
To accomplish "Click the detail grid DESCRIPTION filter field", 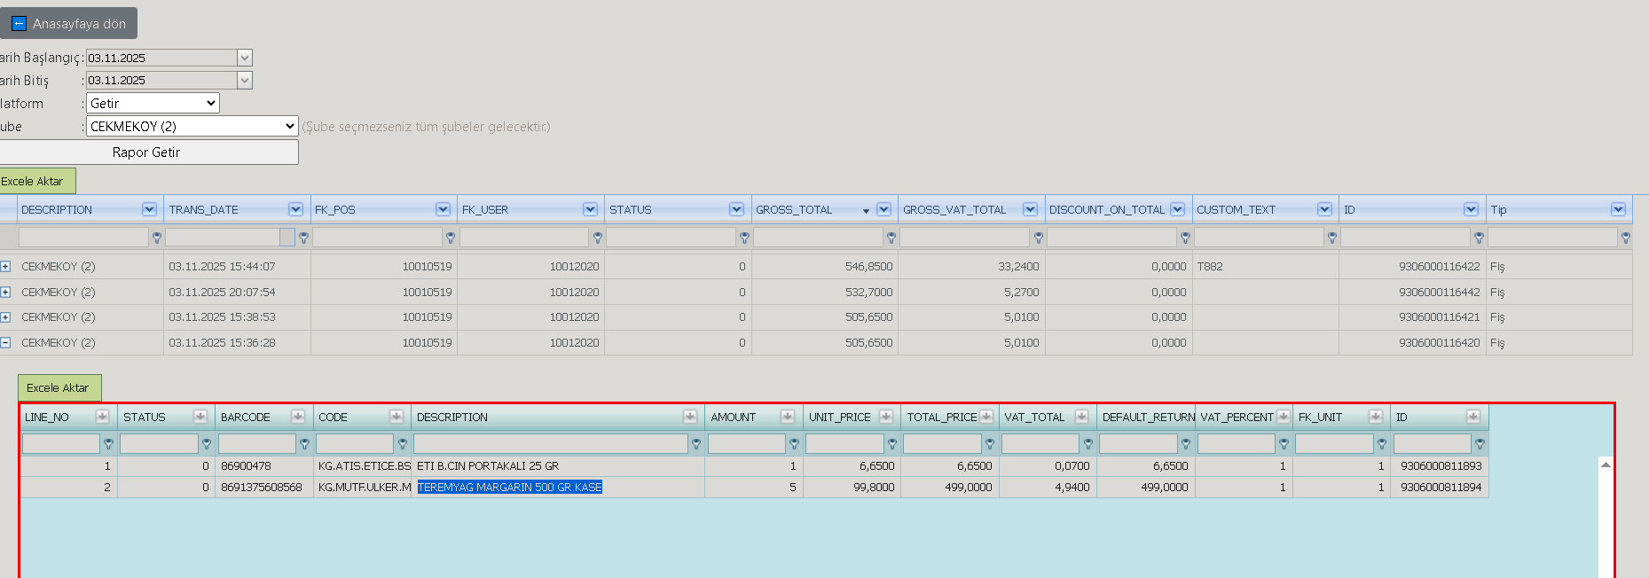I will tap(551, 443).
